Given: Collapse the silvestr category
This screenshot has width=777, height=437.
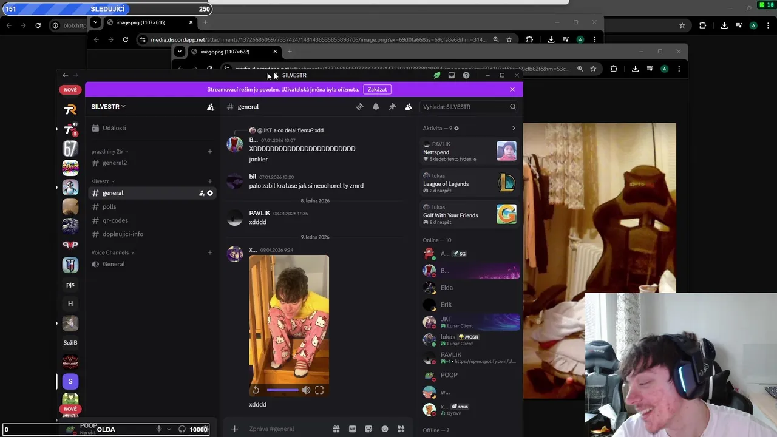Looking at the screenshot, I should pos(103,181).
